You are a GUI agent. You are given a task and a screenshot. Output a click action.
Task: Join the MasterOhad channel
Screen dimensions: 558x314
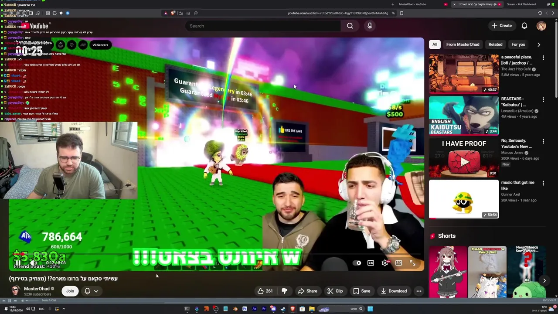pos(70,291)
